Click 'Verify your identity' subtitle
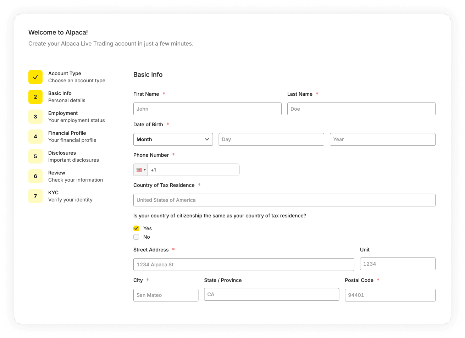Viewport: 465px width, 338px height. coord(70,200)
